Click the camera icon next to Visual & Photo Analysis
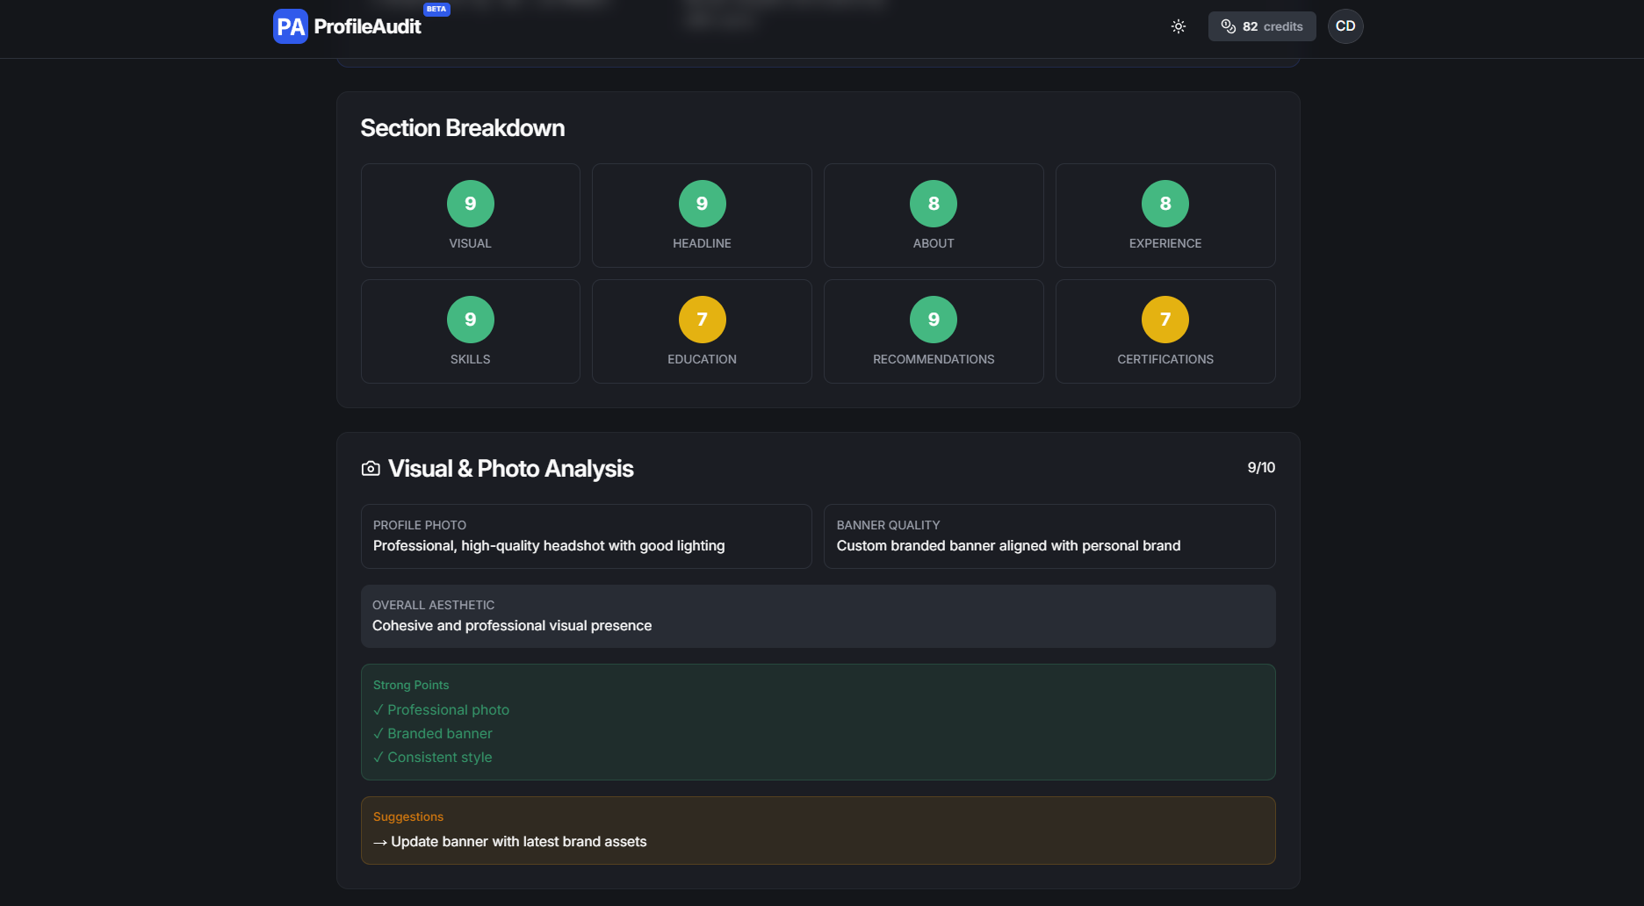 (x=370, y=468)
